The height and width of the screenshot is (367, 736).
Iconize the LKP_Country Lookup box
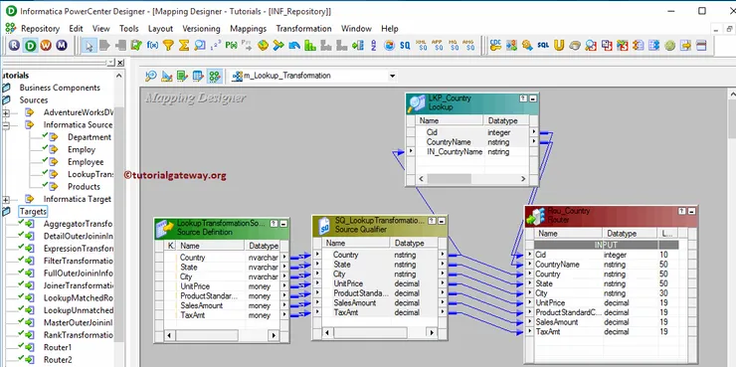point(533,98)
